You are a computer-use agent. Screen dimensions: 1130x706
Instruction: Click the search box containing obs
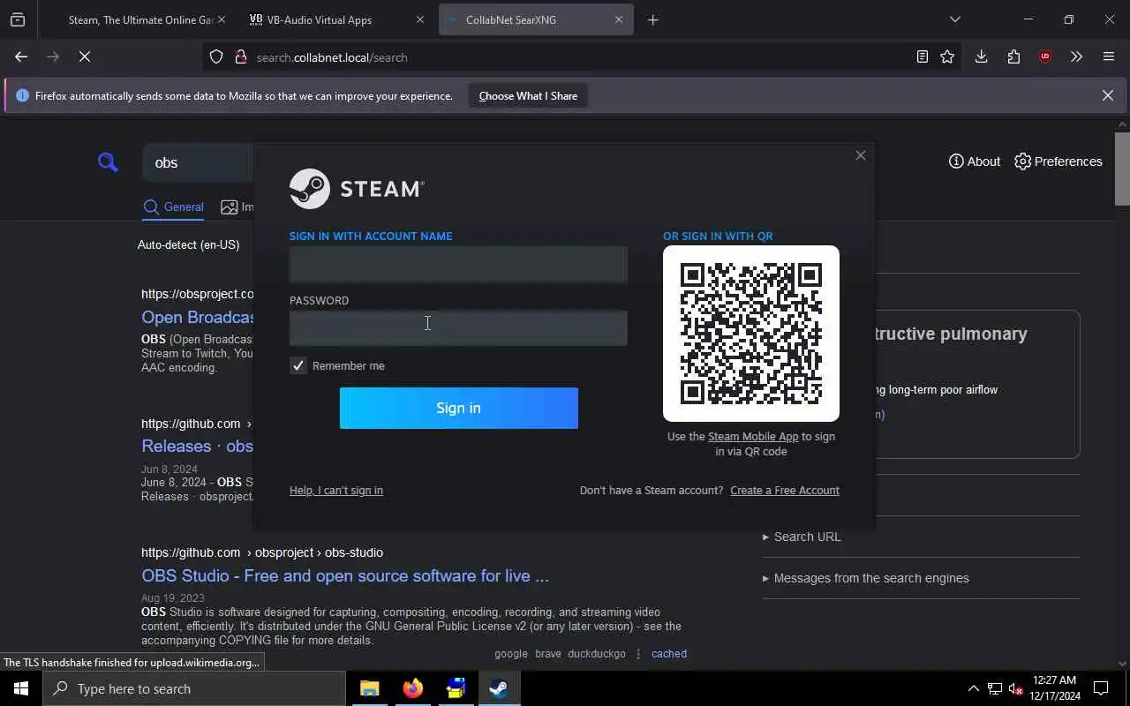click(x=199, y=162)
